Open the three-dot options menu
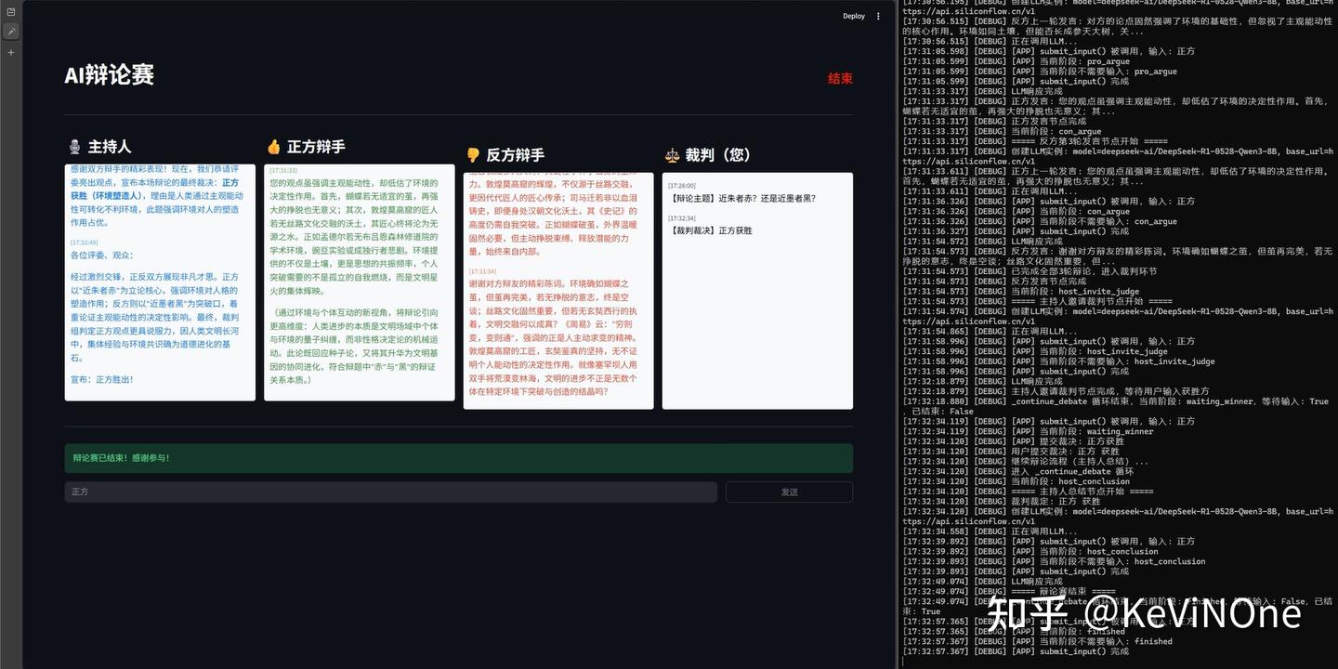 (x=877, y=15)
